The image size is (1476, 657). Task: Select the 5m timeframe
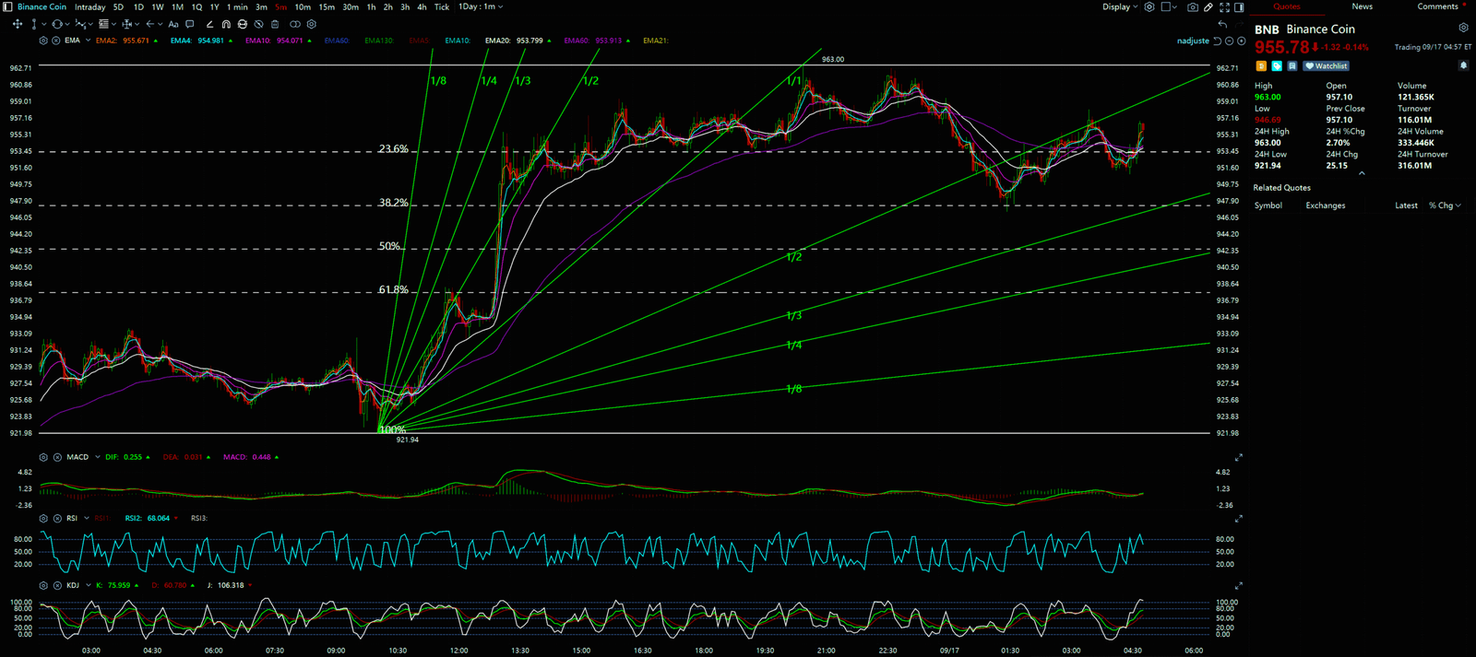click(280, 7)
